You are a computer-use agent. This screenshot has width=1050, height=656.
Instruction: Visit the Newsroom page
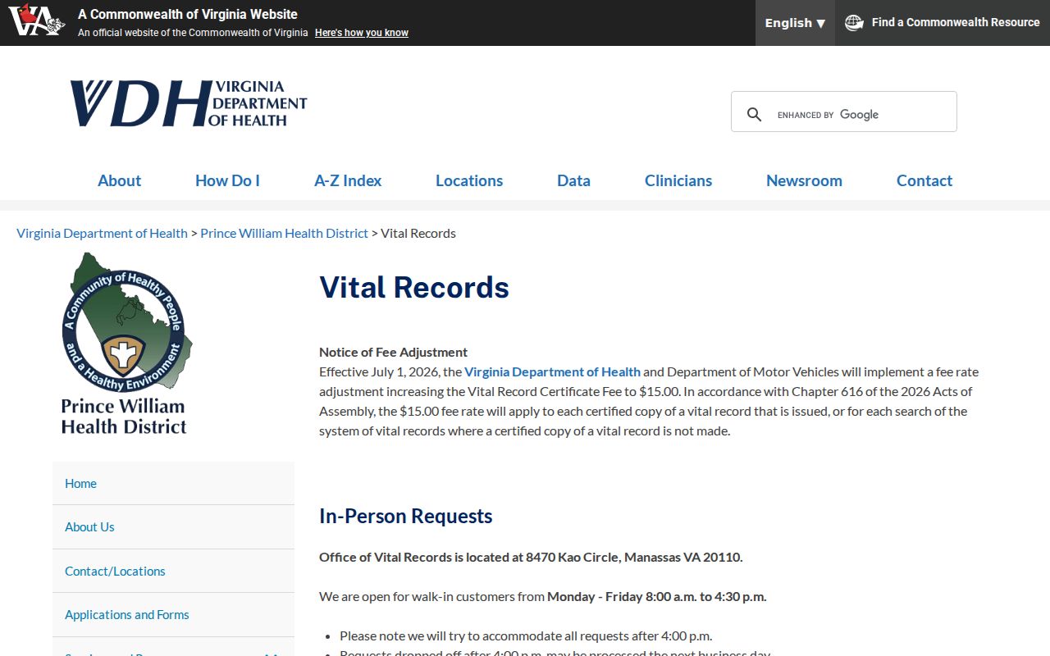pyautogui.click(x=804, y=180)
